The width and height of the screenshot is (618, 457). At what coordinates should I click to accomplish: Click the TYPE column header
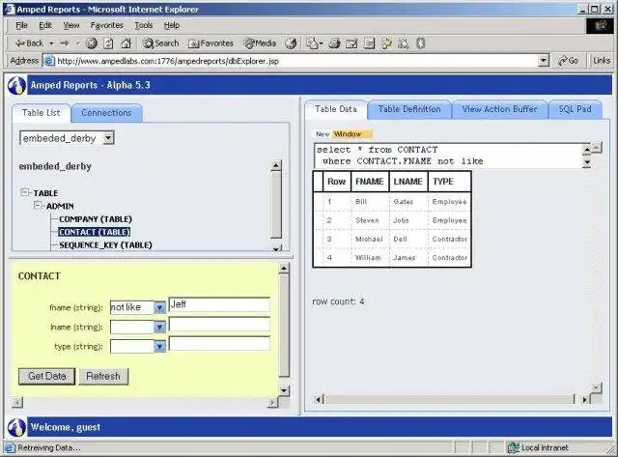click(x=449, y=182)
